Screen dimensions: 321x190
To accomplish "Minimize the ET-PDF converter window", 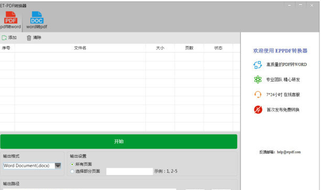I will click(290, 6).
